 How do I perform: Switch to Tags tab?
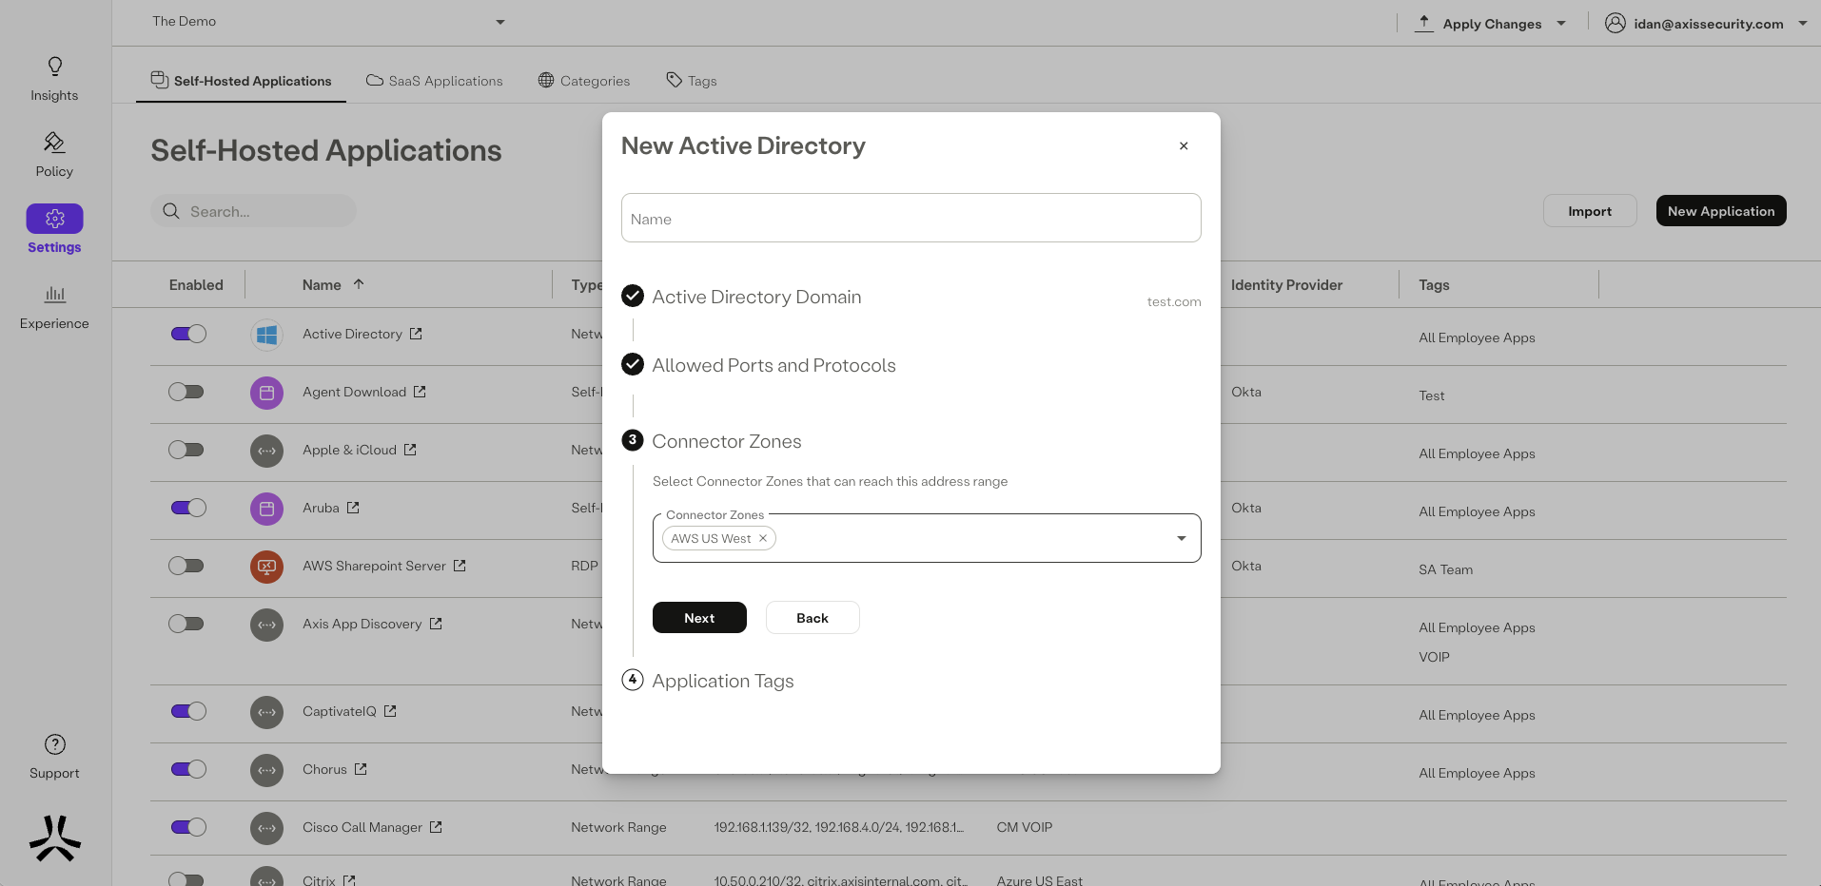tap(692, 81)
